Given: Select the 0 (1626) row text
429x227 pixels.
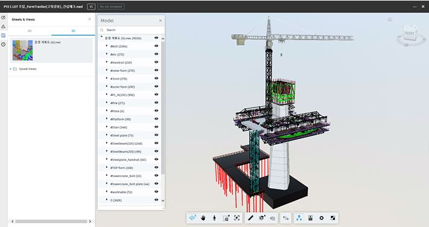Looking at the screenshot, I should click(116, 200).
